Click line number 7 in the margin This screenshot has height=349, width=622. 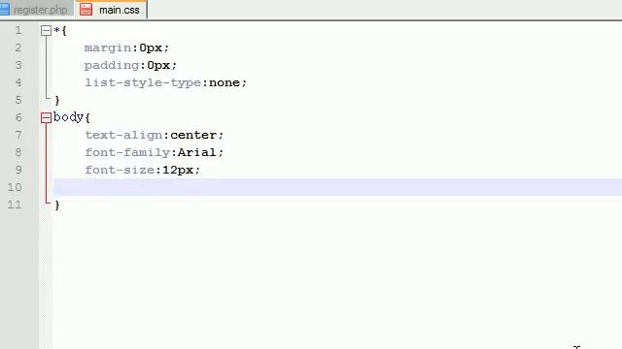(18, 135)
